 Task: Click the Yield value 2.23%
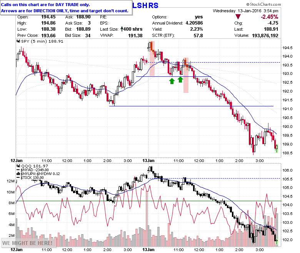click(197, 29)
